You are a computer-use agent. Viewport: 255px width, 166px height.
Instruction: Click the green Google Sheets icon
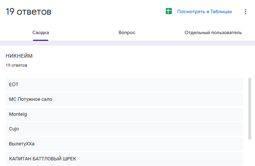click(x=169, y=11)
